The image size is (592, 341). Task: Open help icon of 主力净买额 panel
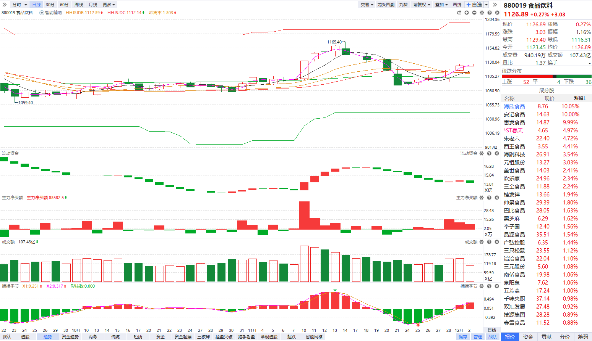click(x=489, y=198)
